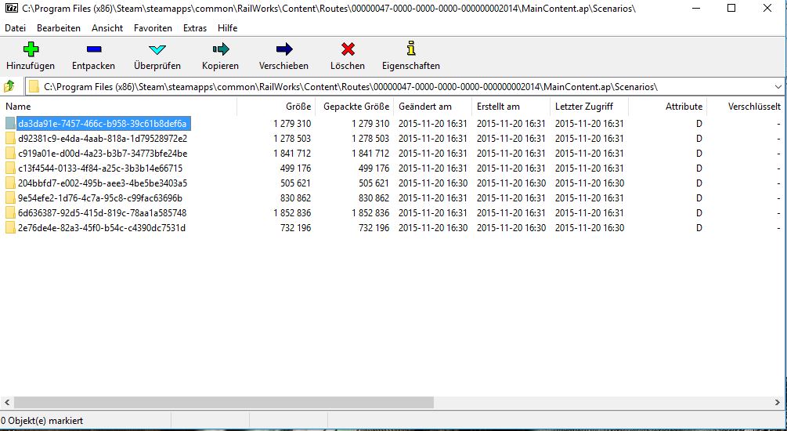Viewport: 787px width, 431px height.
Task: Open the Hilfe menu
Action: click(227, 28)
